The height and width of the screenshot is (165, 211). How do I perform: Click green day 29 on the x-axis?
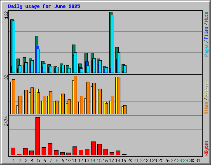185,160
